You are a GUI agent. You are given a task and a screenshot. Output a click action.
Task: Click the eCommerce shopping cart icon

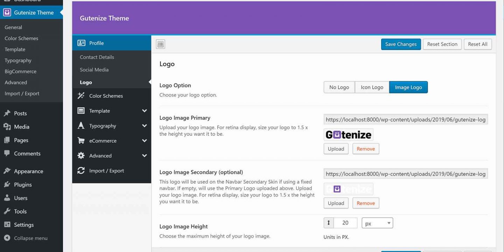[81, 141]
